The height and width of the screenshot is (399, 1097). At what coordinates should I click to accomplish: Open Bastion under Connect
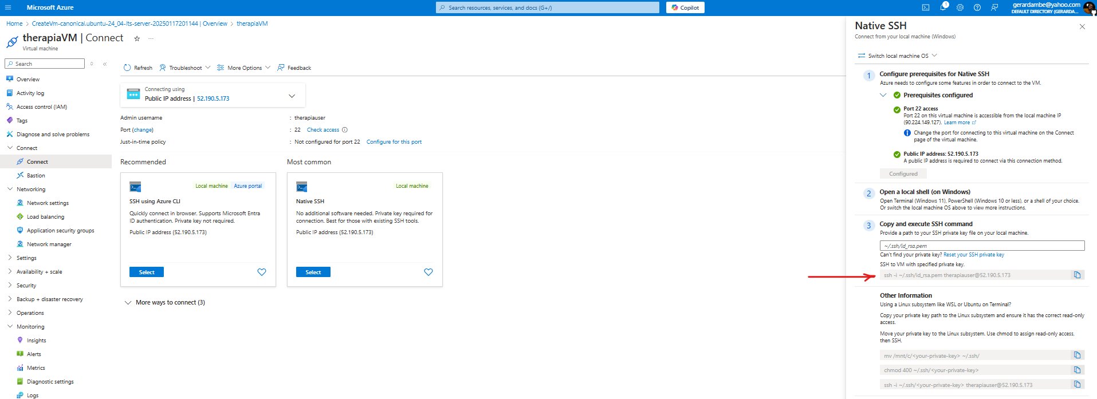click(36, 176)
